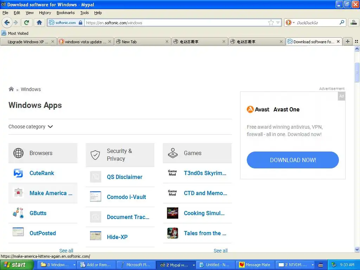Click See all under Games
Viewport: 360px width, 270px height.
coord(220,250)
